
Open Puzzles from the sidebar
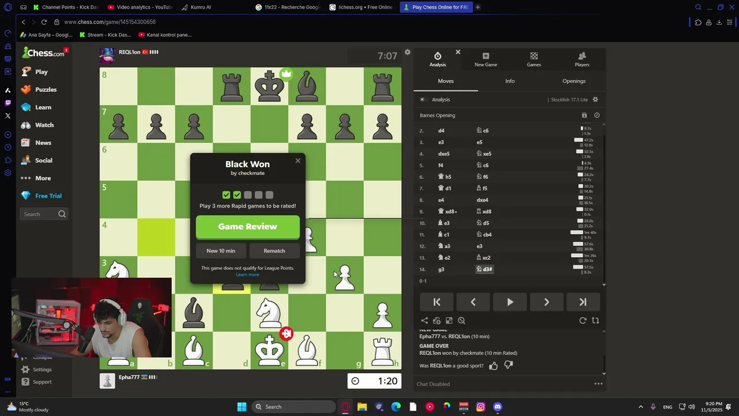click(x=39, y=90)
